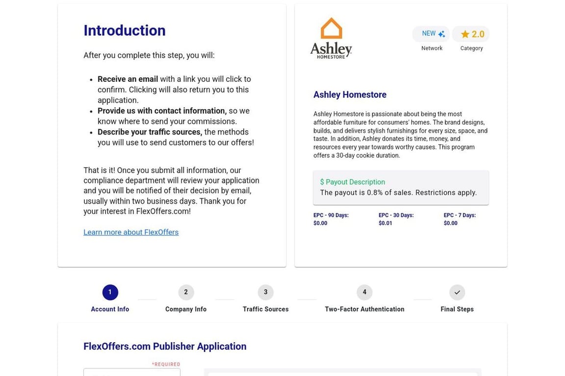The height and width of the screenshot is (376, 565).
Task: Click the input field below *REQUIRED
Action: coord(132,372)
